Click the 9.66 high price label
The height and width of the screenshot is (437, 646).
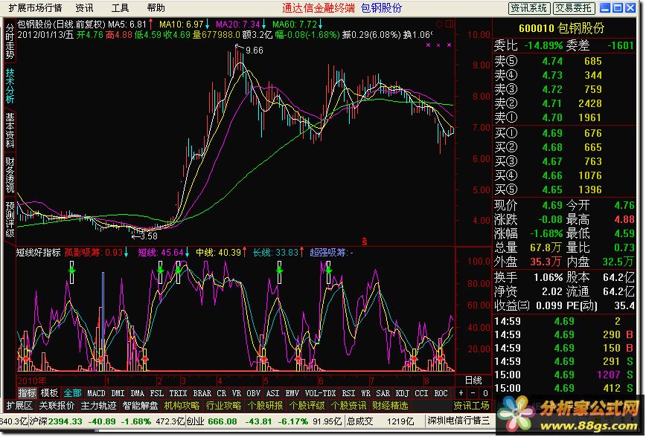click(x=255, y=51)
